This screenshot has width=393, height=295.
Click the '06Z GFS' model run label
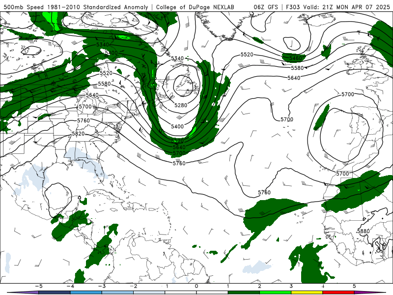[266, 7]
